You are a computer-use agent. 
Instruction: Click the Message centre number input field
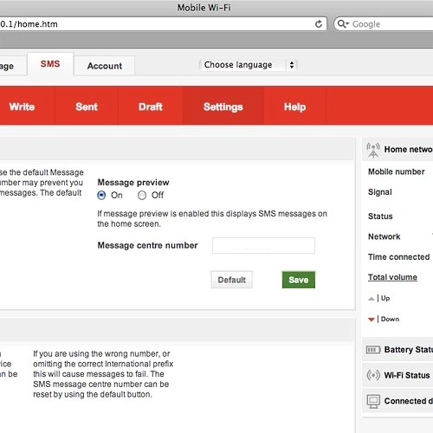263,246
